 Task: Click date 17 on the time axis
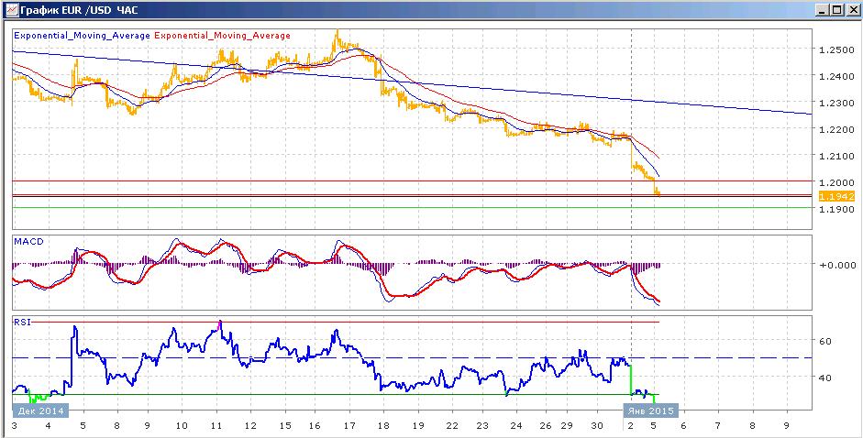click(349, 425)
